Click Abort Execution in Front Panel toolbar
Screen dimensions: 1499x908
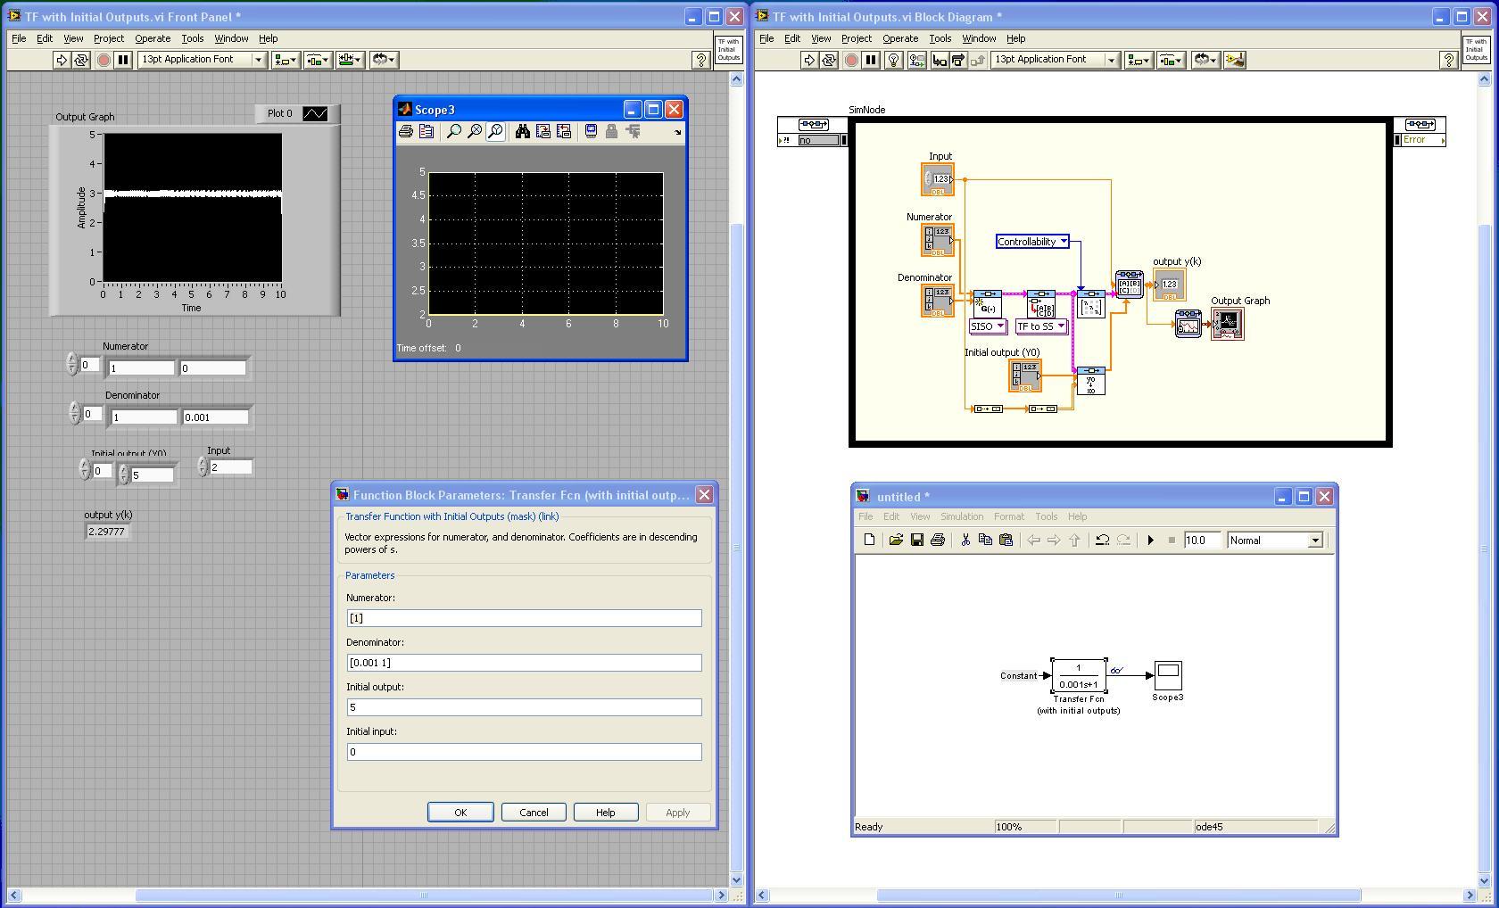pyautogui.click(x=104, y=60)
